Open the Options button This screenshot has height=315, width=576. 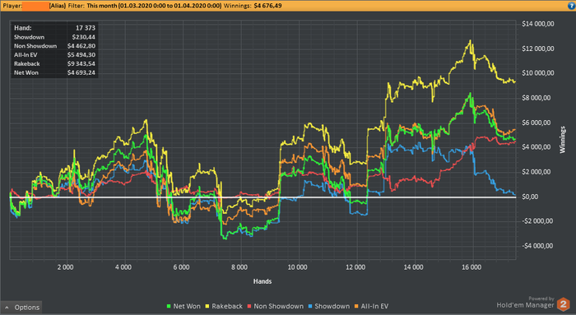(21, 308)
